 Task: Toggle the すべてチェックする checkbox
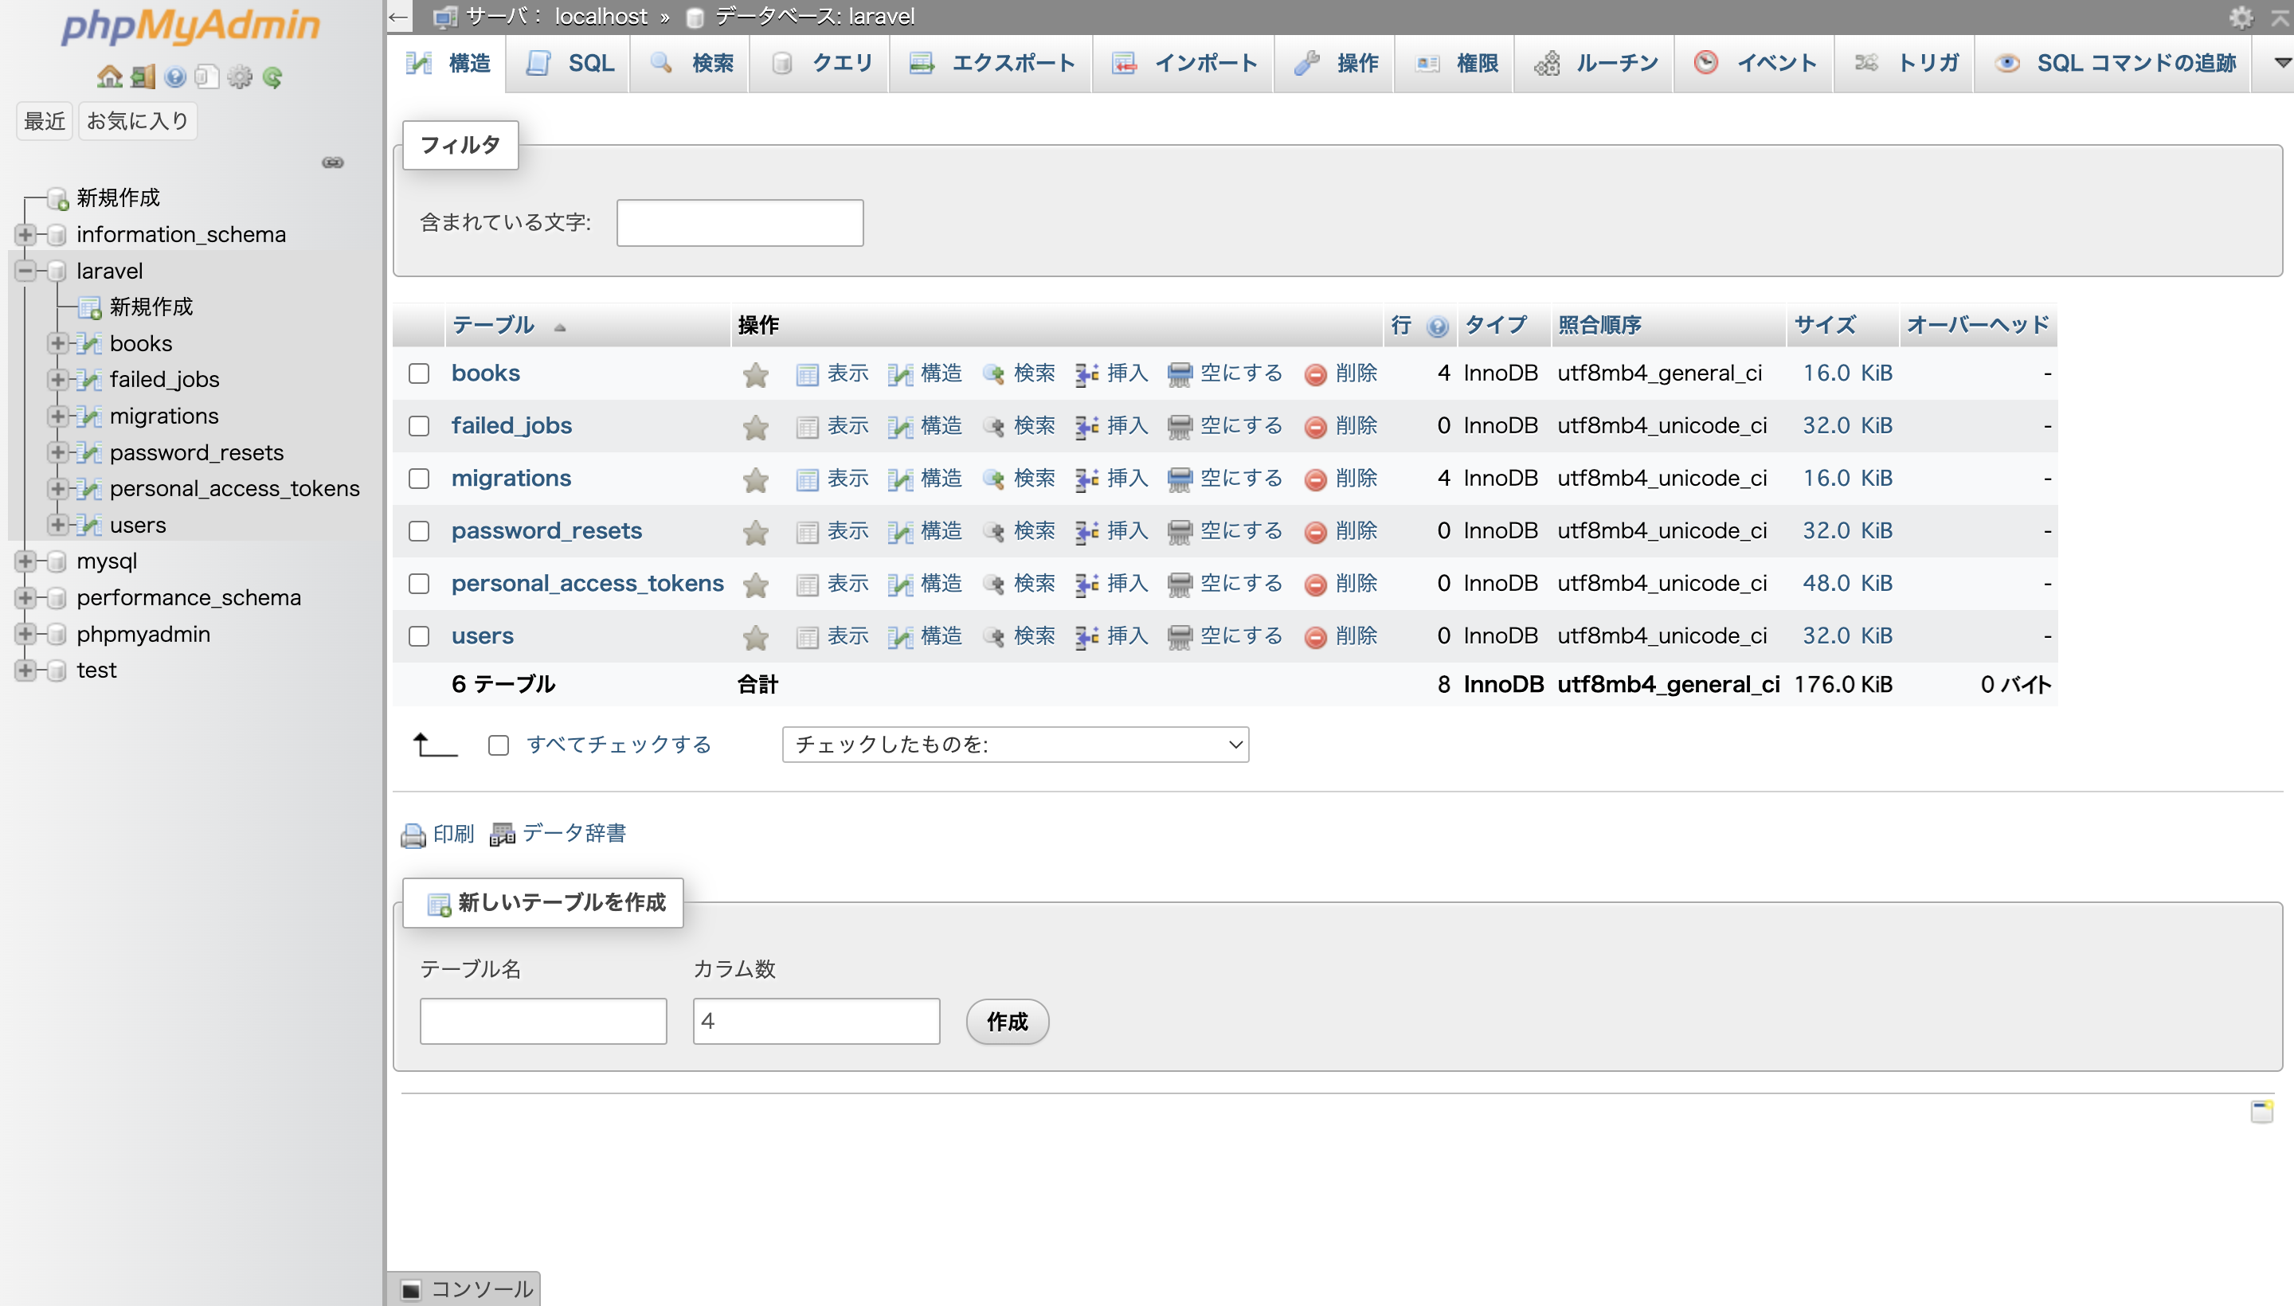(x=499, y=745)
